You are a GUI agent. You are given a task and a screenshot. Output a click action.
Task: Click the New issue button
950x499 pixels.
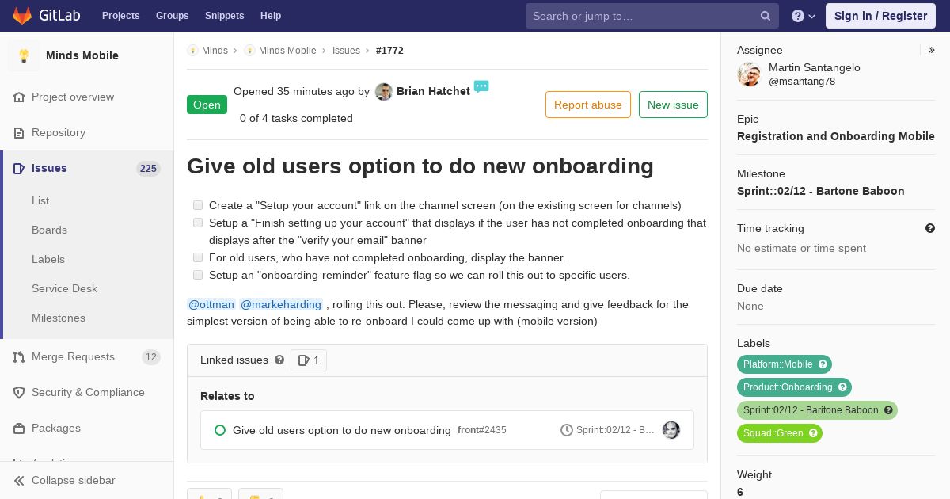point(673,105)
